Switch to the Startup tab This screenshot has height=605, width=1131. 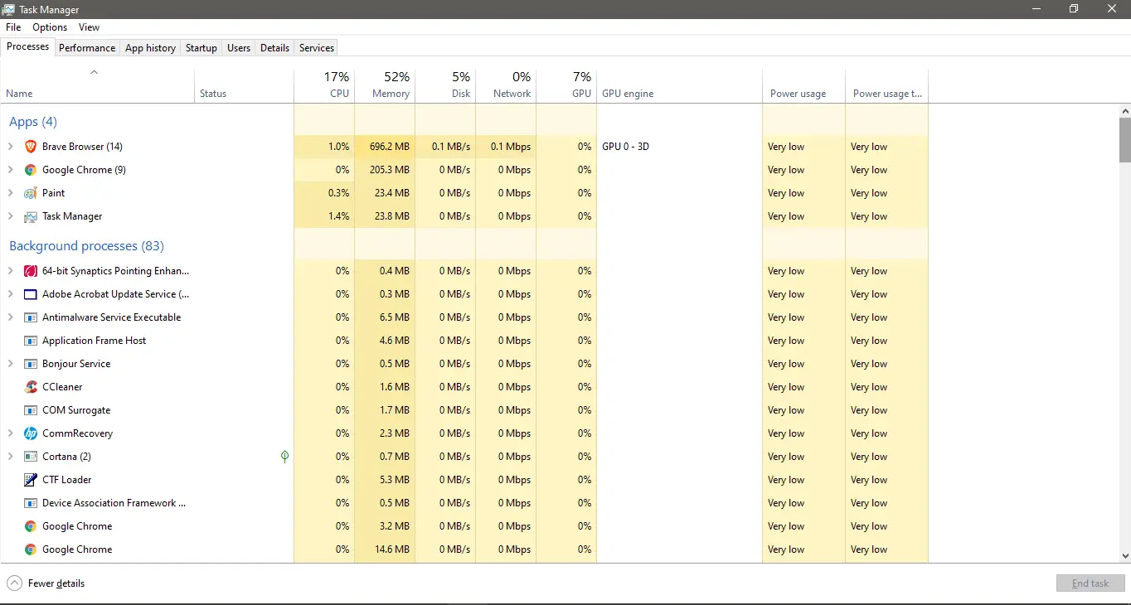tap(201, 48)
